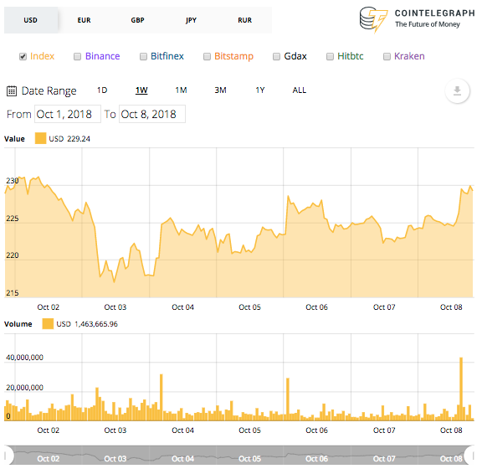Click the From date field
The height and width of the screenshot is (474, 482).
68,114
